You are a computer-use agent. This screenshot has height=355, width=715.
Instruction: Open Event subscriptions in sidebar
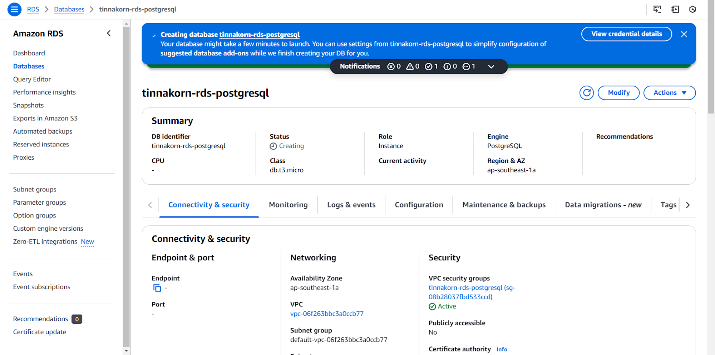tap(41, 287)
